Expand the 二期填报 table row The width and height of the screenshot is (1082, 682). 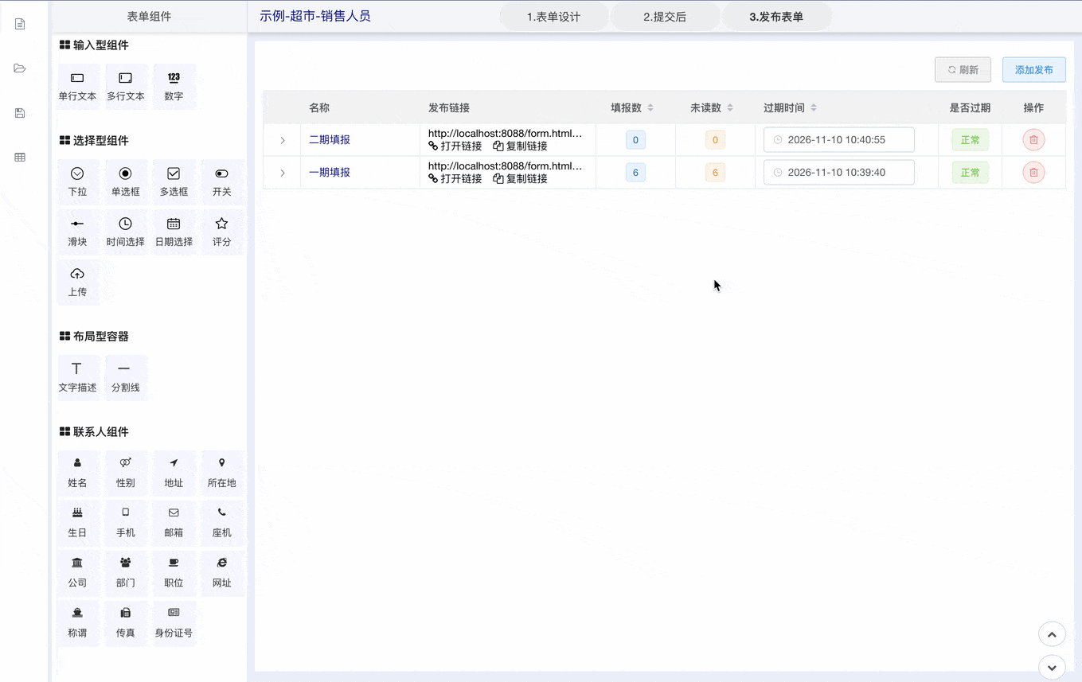pyautogui.click(x=282, y=140)
